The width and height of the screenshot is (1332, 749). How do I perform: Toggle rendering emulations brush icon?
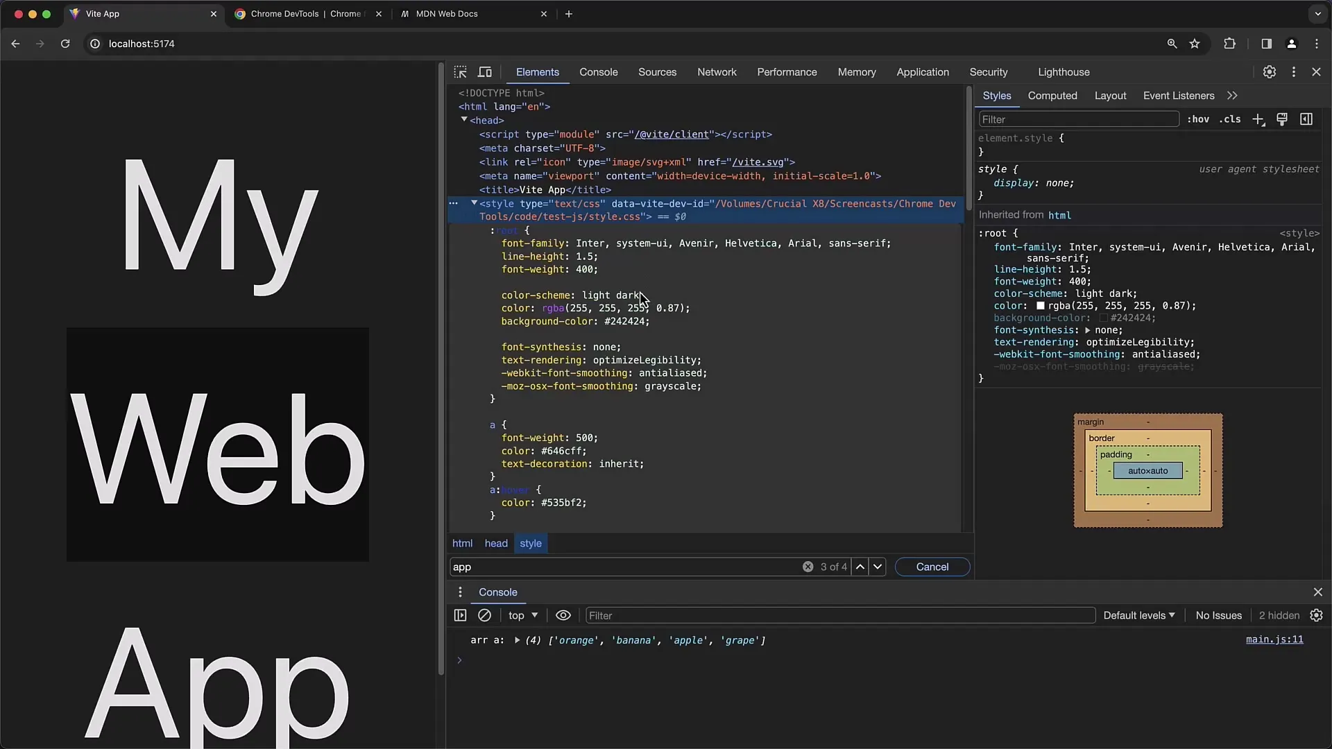point(1282,119)
